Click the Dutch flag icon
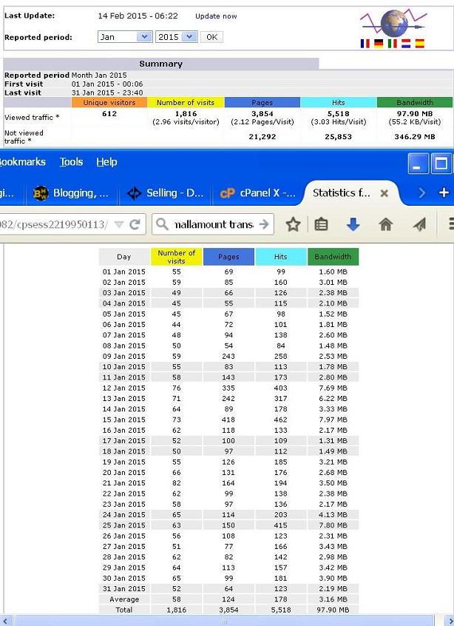 [406, 43]
